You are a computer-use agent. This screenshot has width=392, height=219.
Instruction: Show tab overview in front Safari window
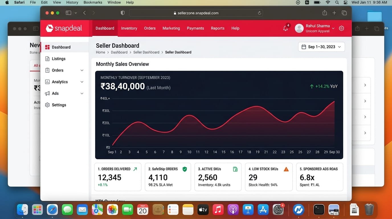coord(344,13)
